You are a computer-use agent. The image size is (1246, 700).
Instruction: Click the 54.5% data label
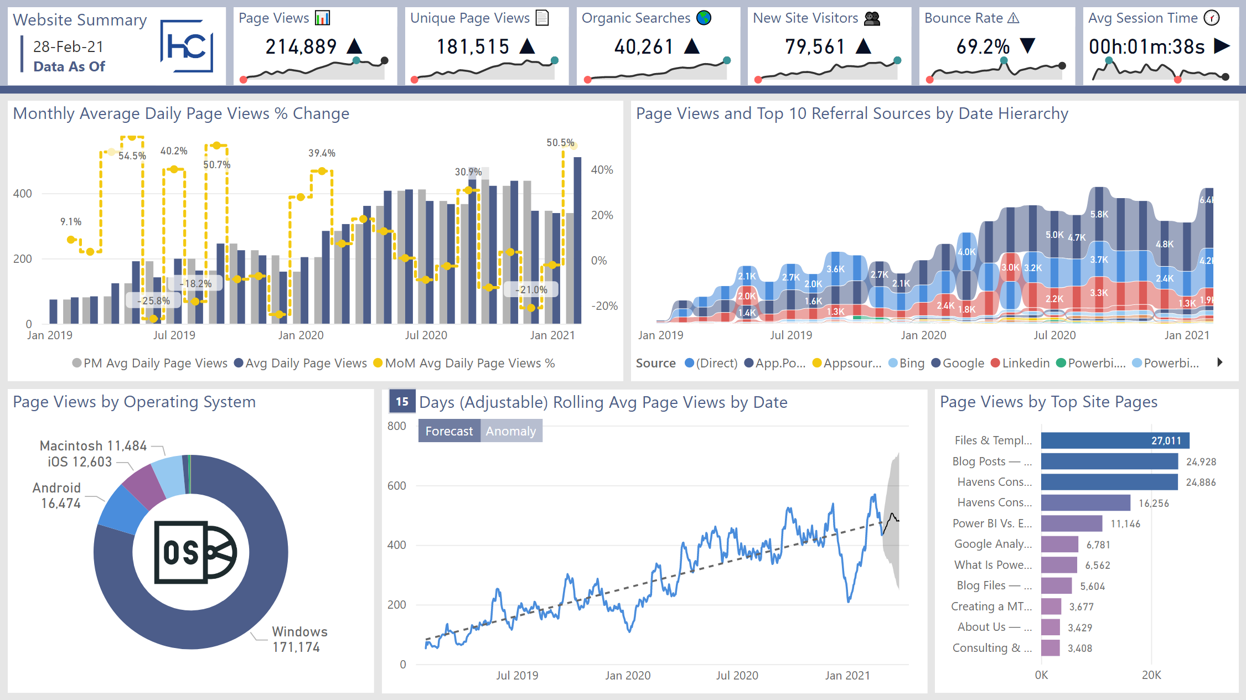tap(132, 156)
